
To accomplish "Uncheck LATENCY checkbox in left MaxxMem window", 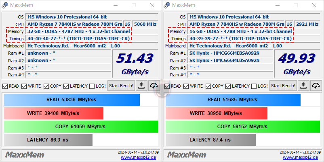I will coord(66,86).
